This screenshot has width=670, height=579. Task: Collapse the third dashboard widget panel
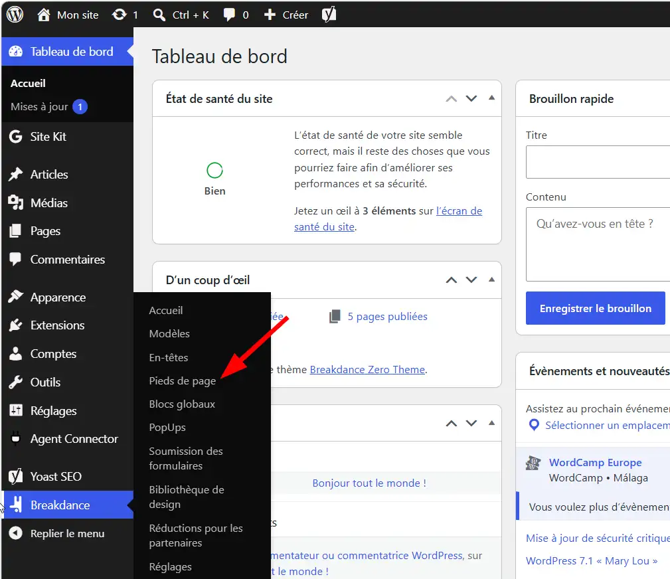pyautogui.click(x=492, y=423)
